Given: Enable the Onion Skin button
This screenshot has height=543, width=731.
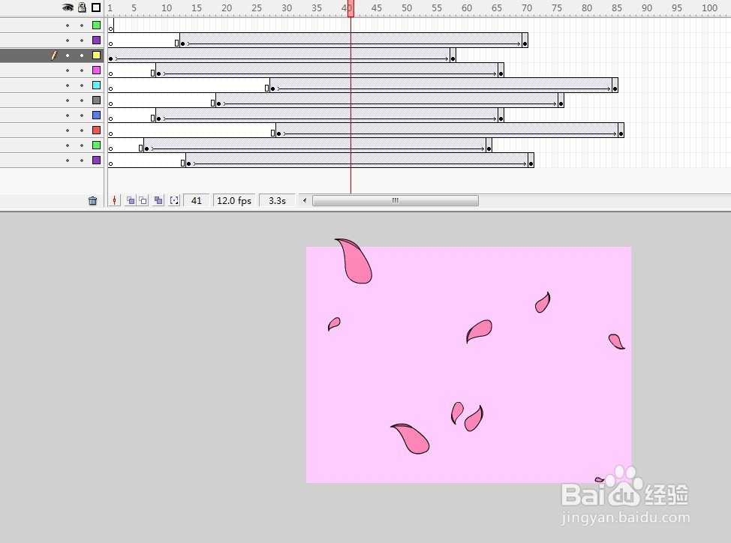Looking at the screenshot, I should [x=131, y=201].
